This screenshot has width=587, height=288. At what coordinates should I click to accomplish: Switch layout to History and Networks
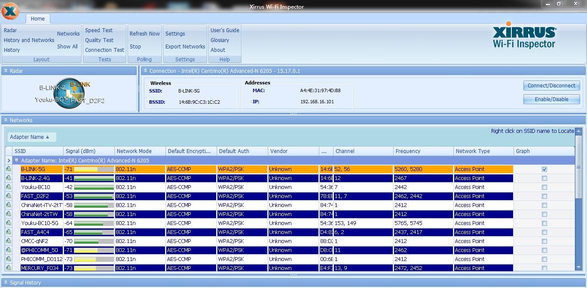pos(29,40)
